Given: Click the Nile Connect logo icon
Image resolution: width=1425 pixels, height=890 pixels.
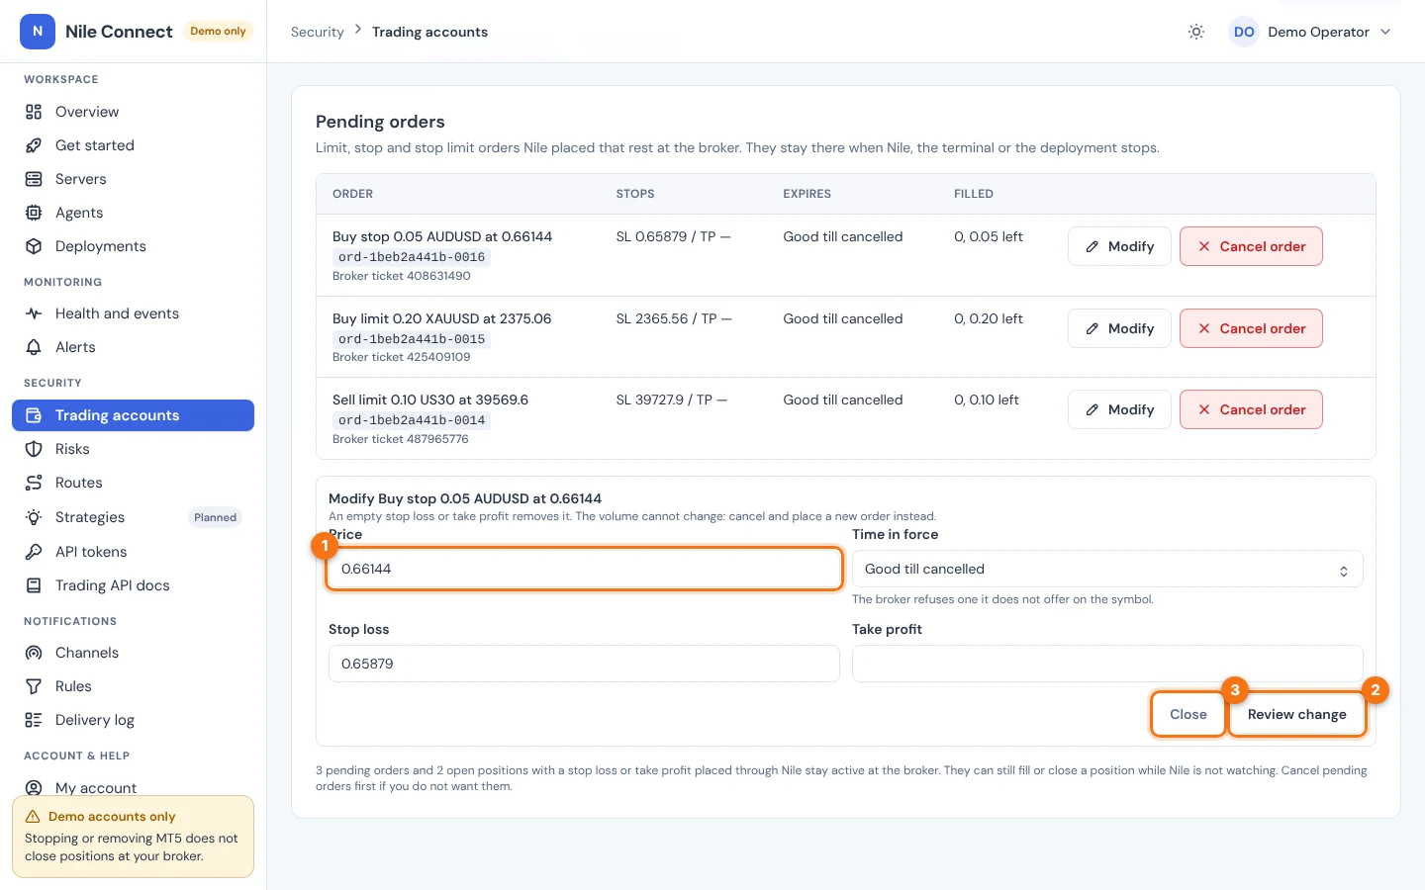Looking at the screenshot, I should tap(38, 32).
